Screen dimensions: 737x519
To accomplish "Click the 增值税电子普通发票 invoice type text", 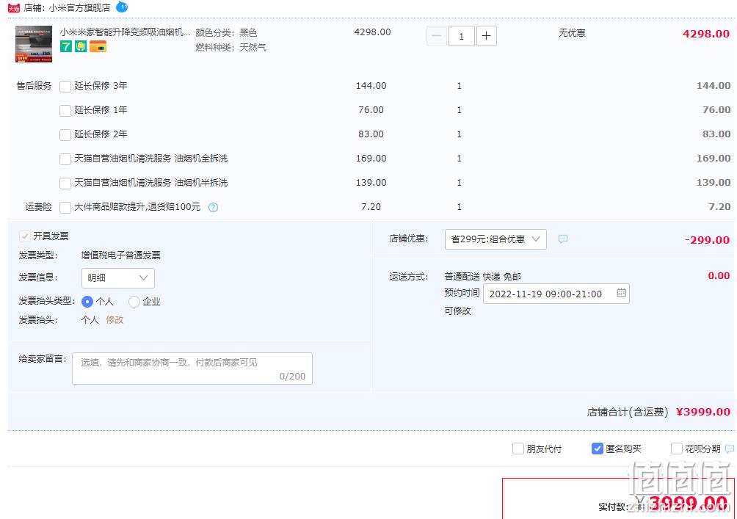I will pyautogui.click(x=121, y=255).
